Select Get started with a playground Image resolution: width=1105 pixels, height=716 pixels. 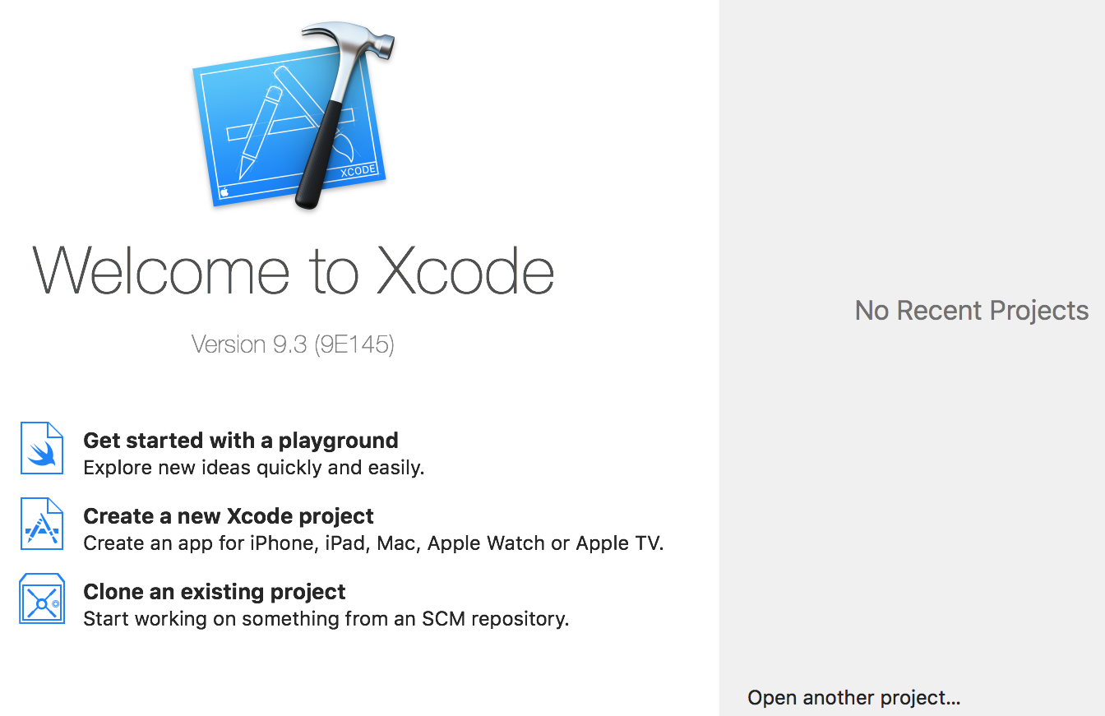tap(241, 441)
